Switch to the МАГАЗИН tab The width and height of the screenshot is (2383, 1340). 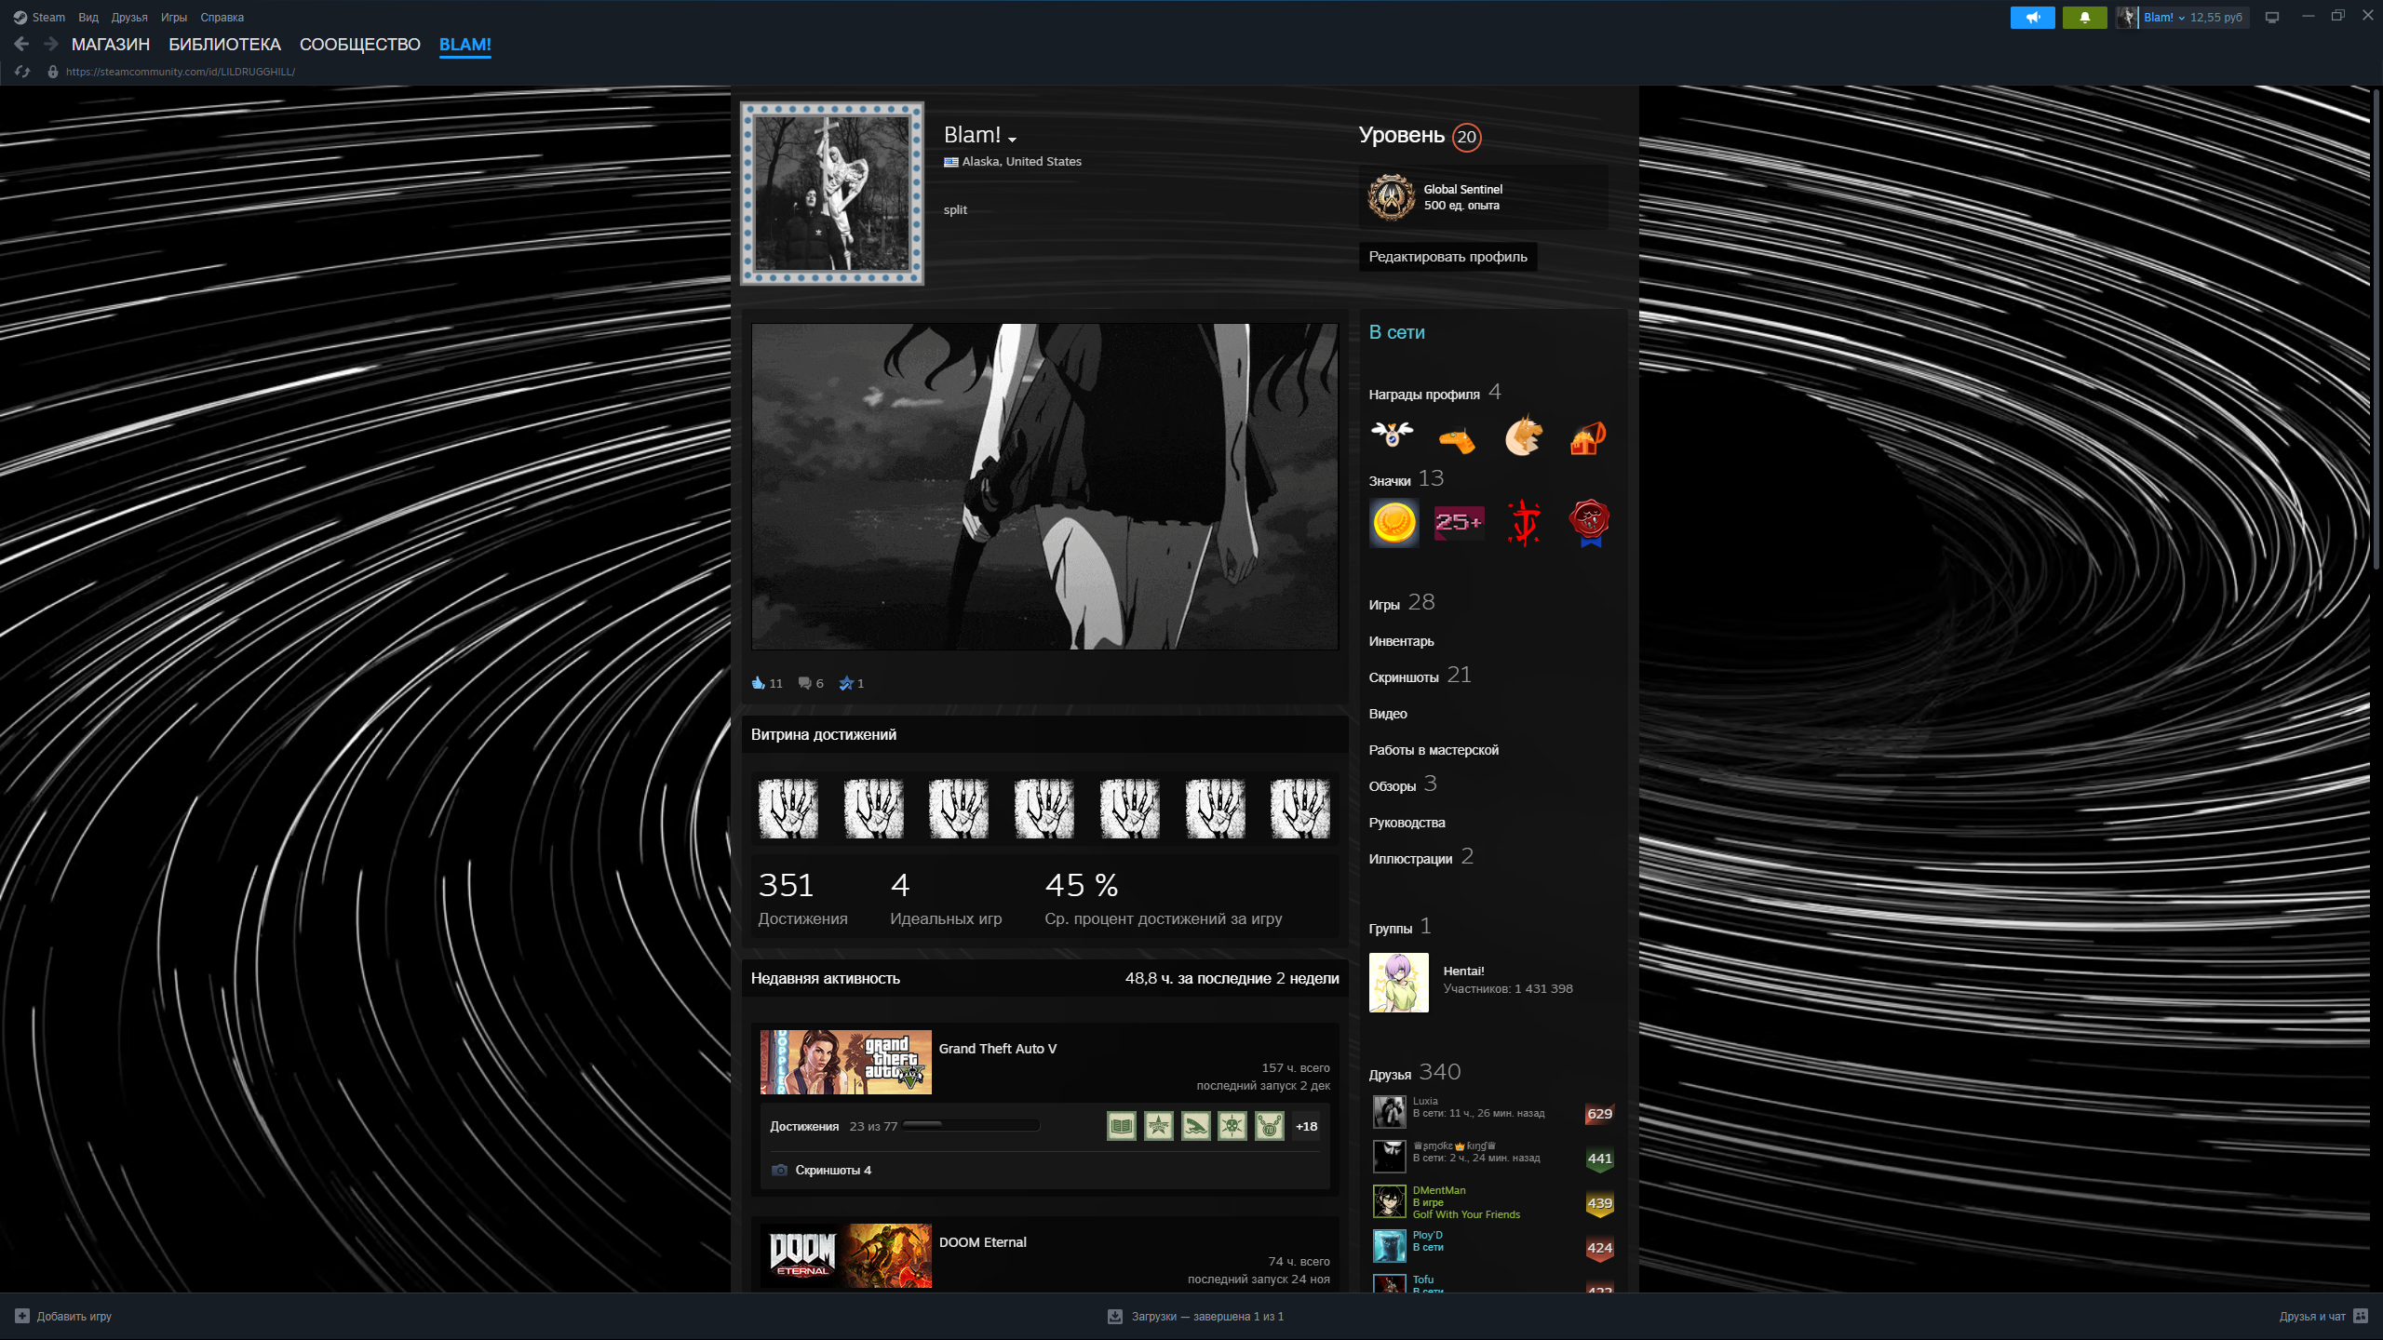click(x=111, y=44)
